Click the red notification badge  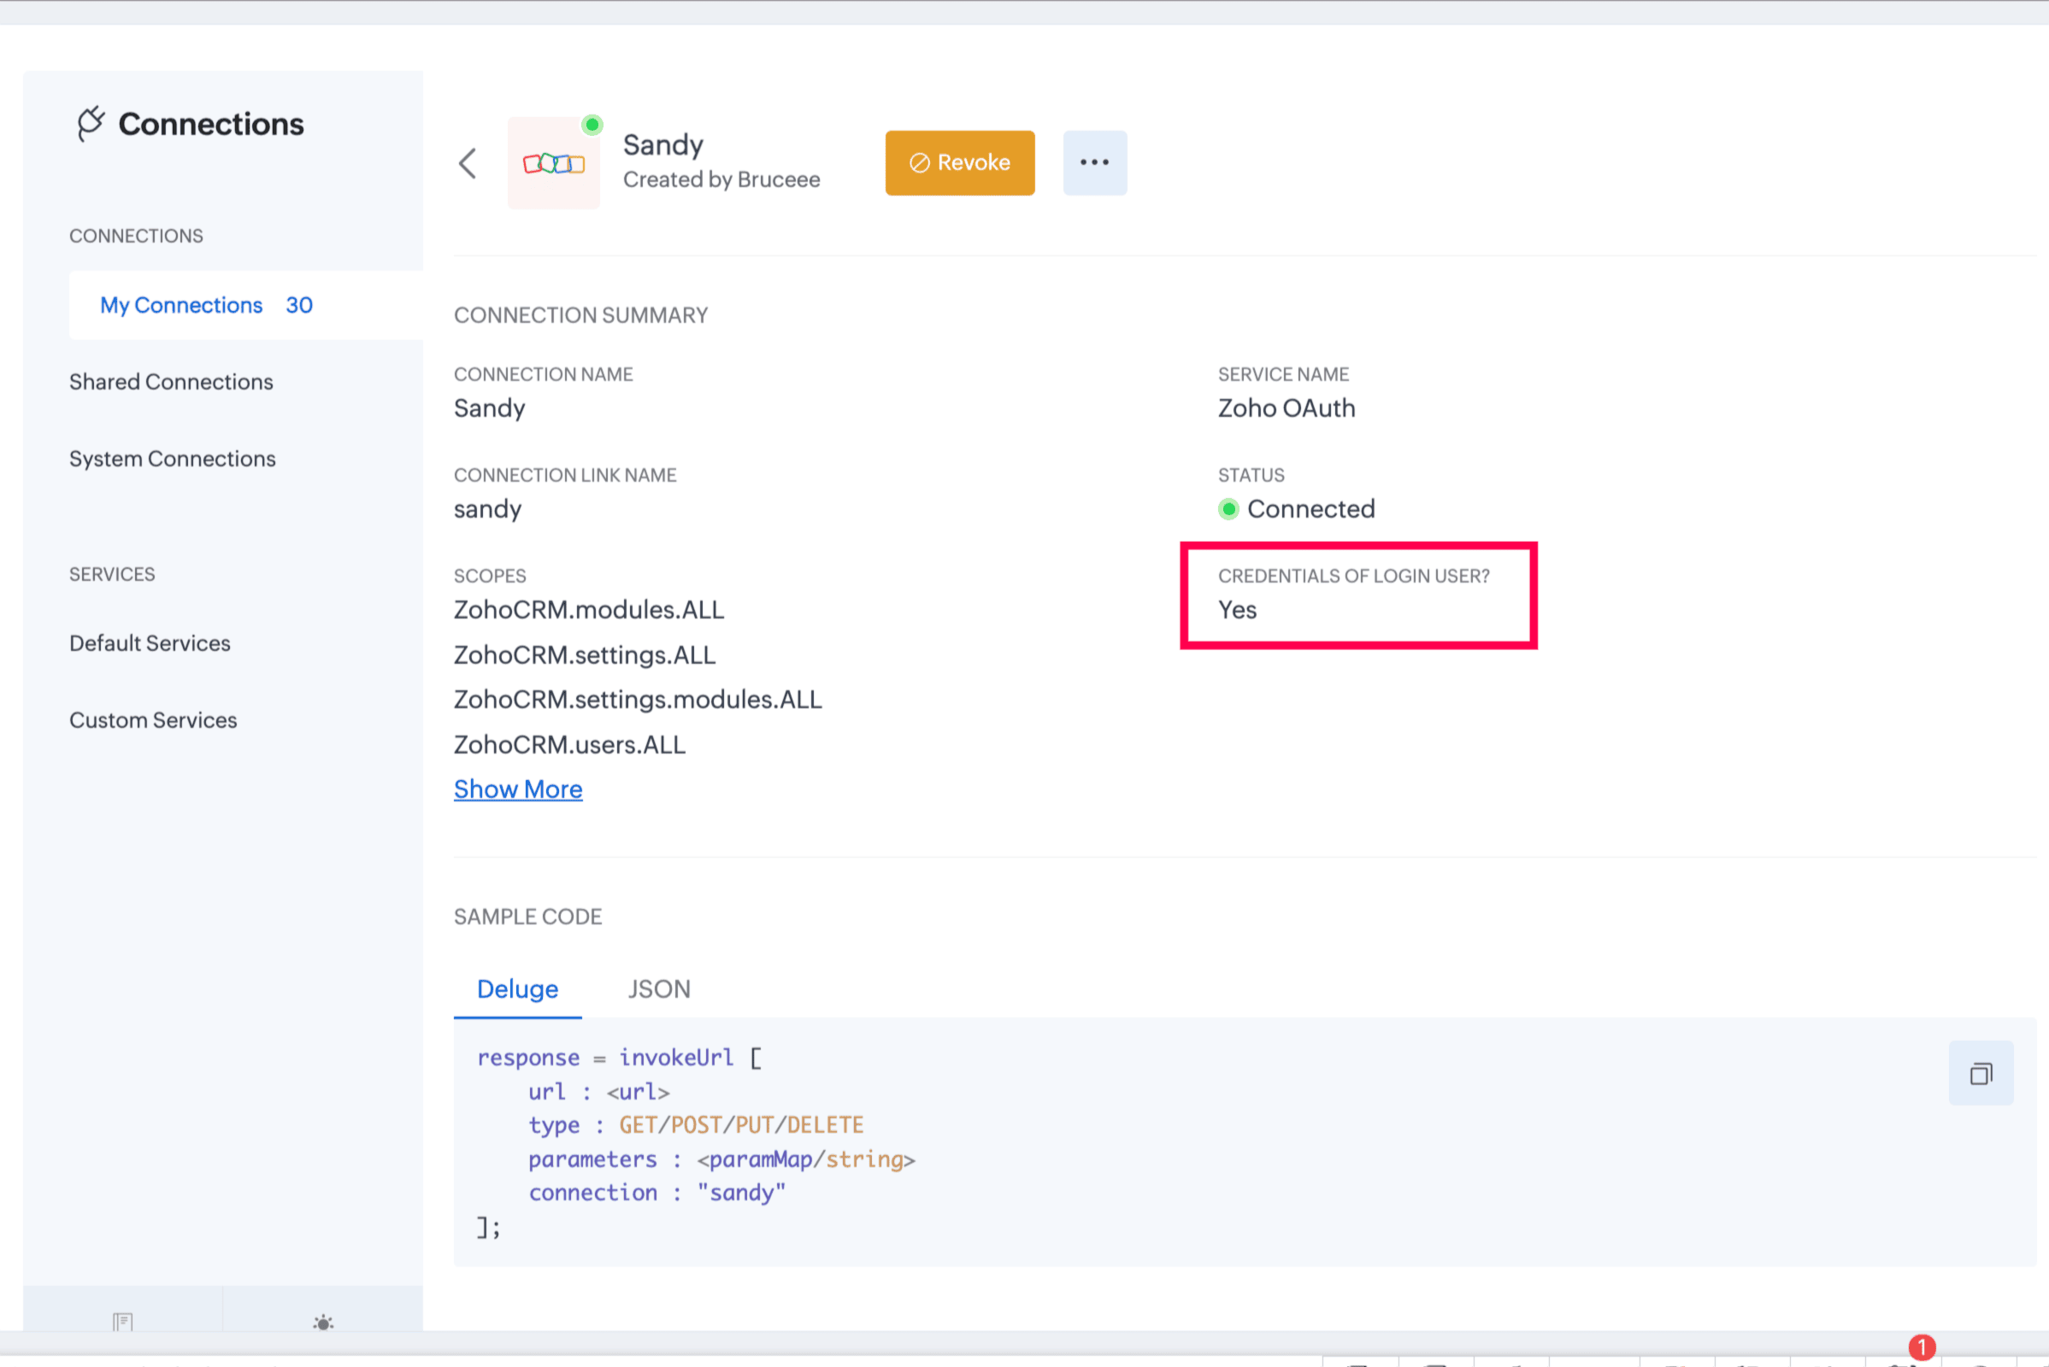(x=1921, y=1347)
